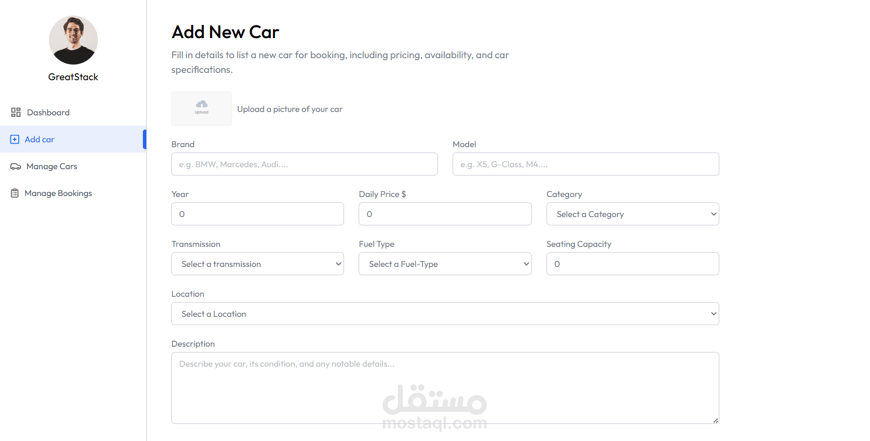Open the Fuel Type dropdown
The image size is (870, 441).
(445, 264)
